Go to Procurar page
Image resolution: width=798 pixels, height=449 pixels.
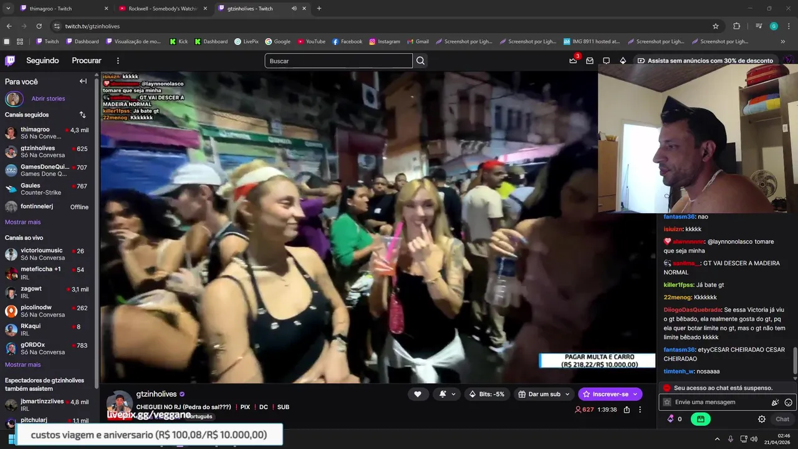[x=87, y=60]
